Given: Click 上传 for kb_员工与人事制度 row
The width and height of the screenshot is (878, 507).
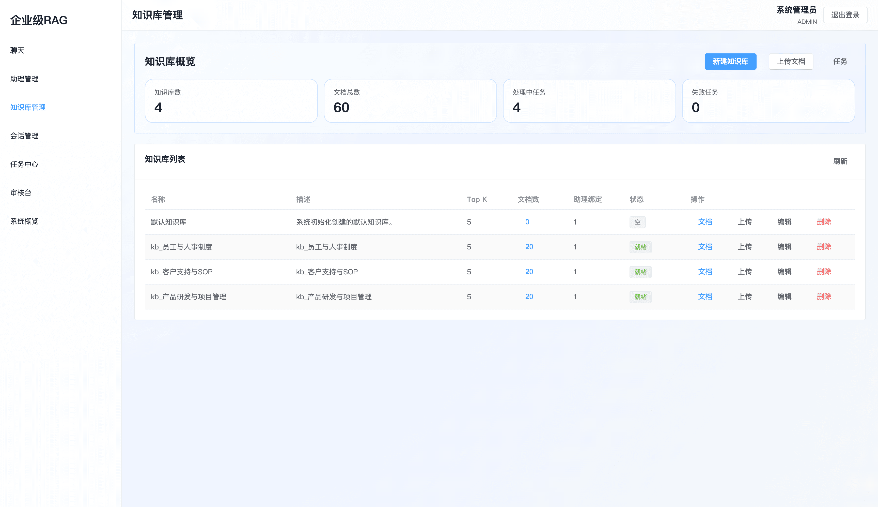Looking at the screenshot, I should pyautogui.click(x=744, y=247).
